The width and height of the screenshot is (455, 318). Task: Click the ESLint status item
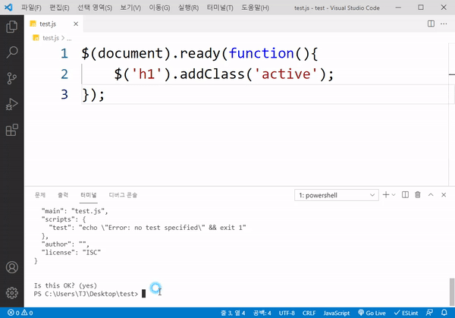tap(406, 313)
